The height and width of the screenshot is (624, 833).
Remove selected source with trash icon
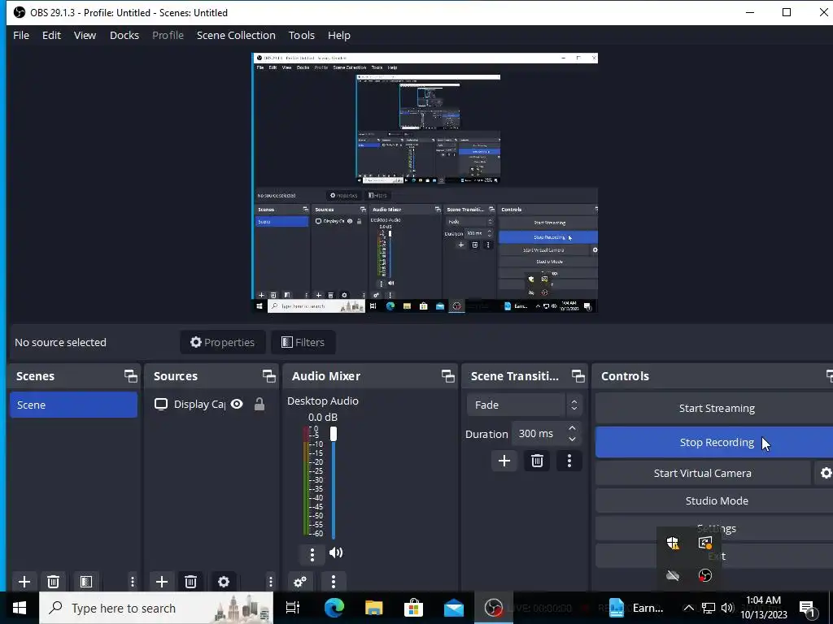(x=190, y=582)
